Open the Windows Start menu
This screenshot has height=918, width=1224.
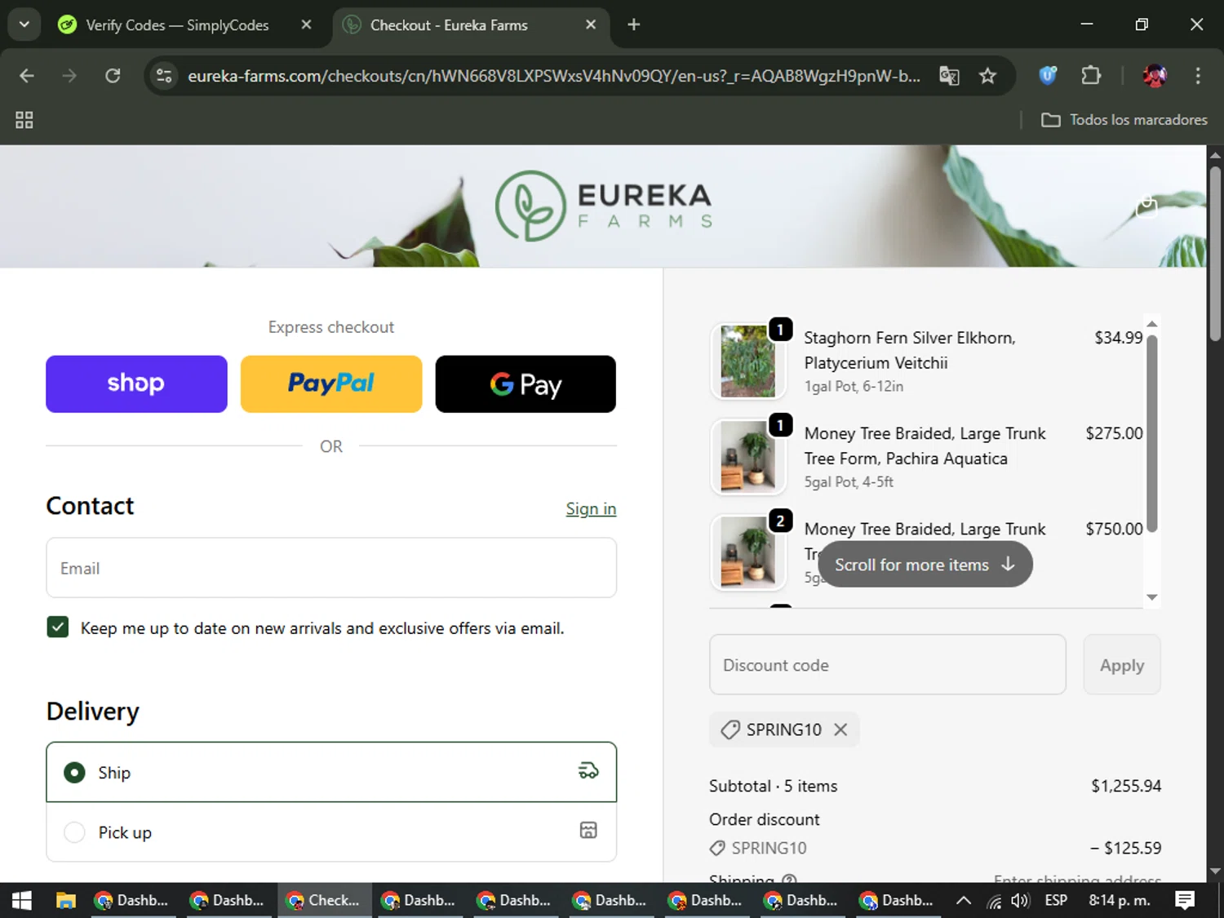[22, 900]
